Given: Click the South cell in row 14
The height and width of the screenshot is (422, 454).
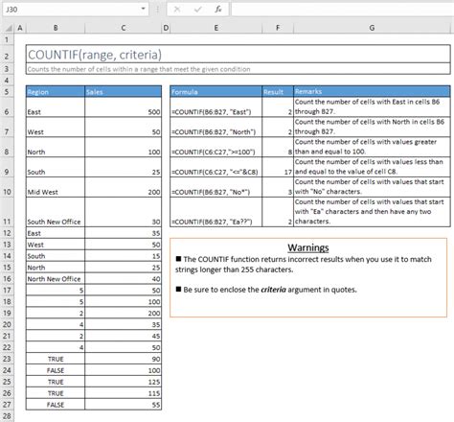Looking at the screenshot, I should pyautogui.click(x=56, y=256).
